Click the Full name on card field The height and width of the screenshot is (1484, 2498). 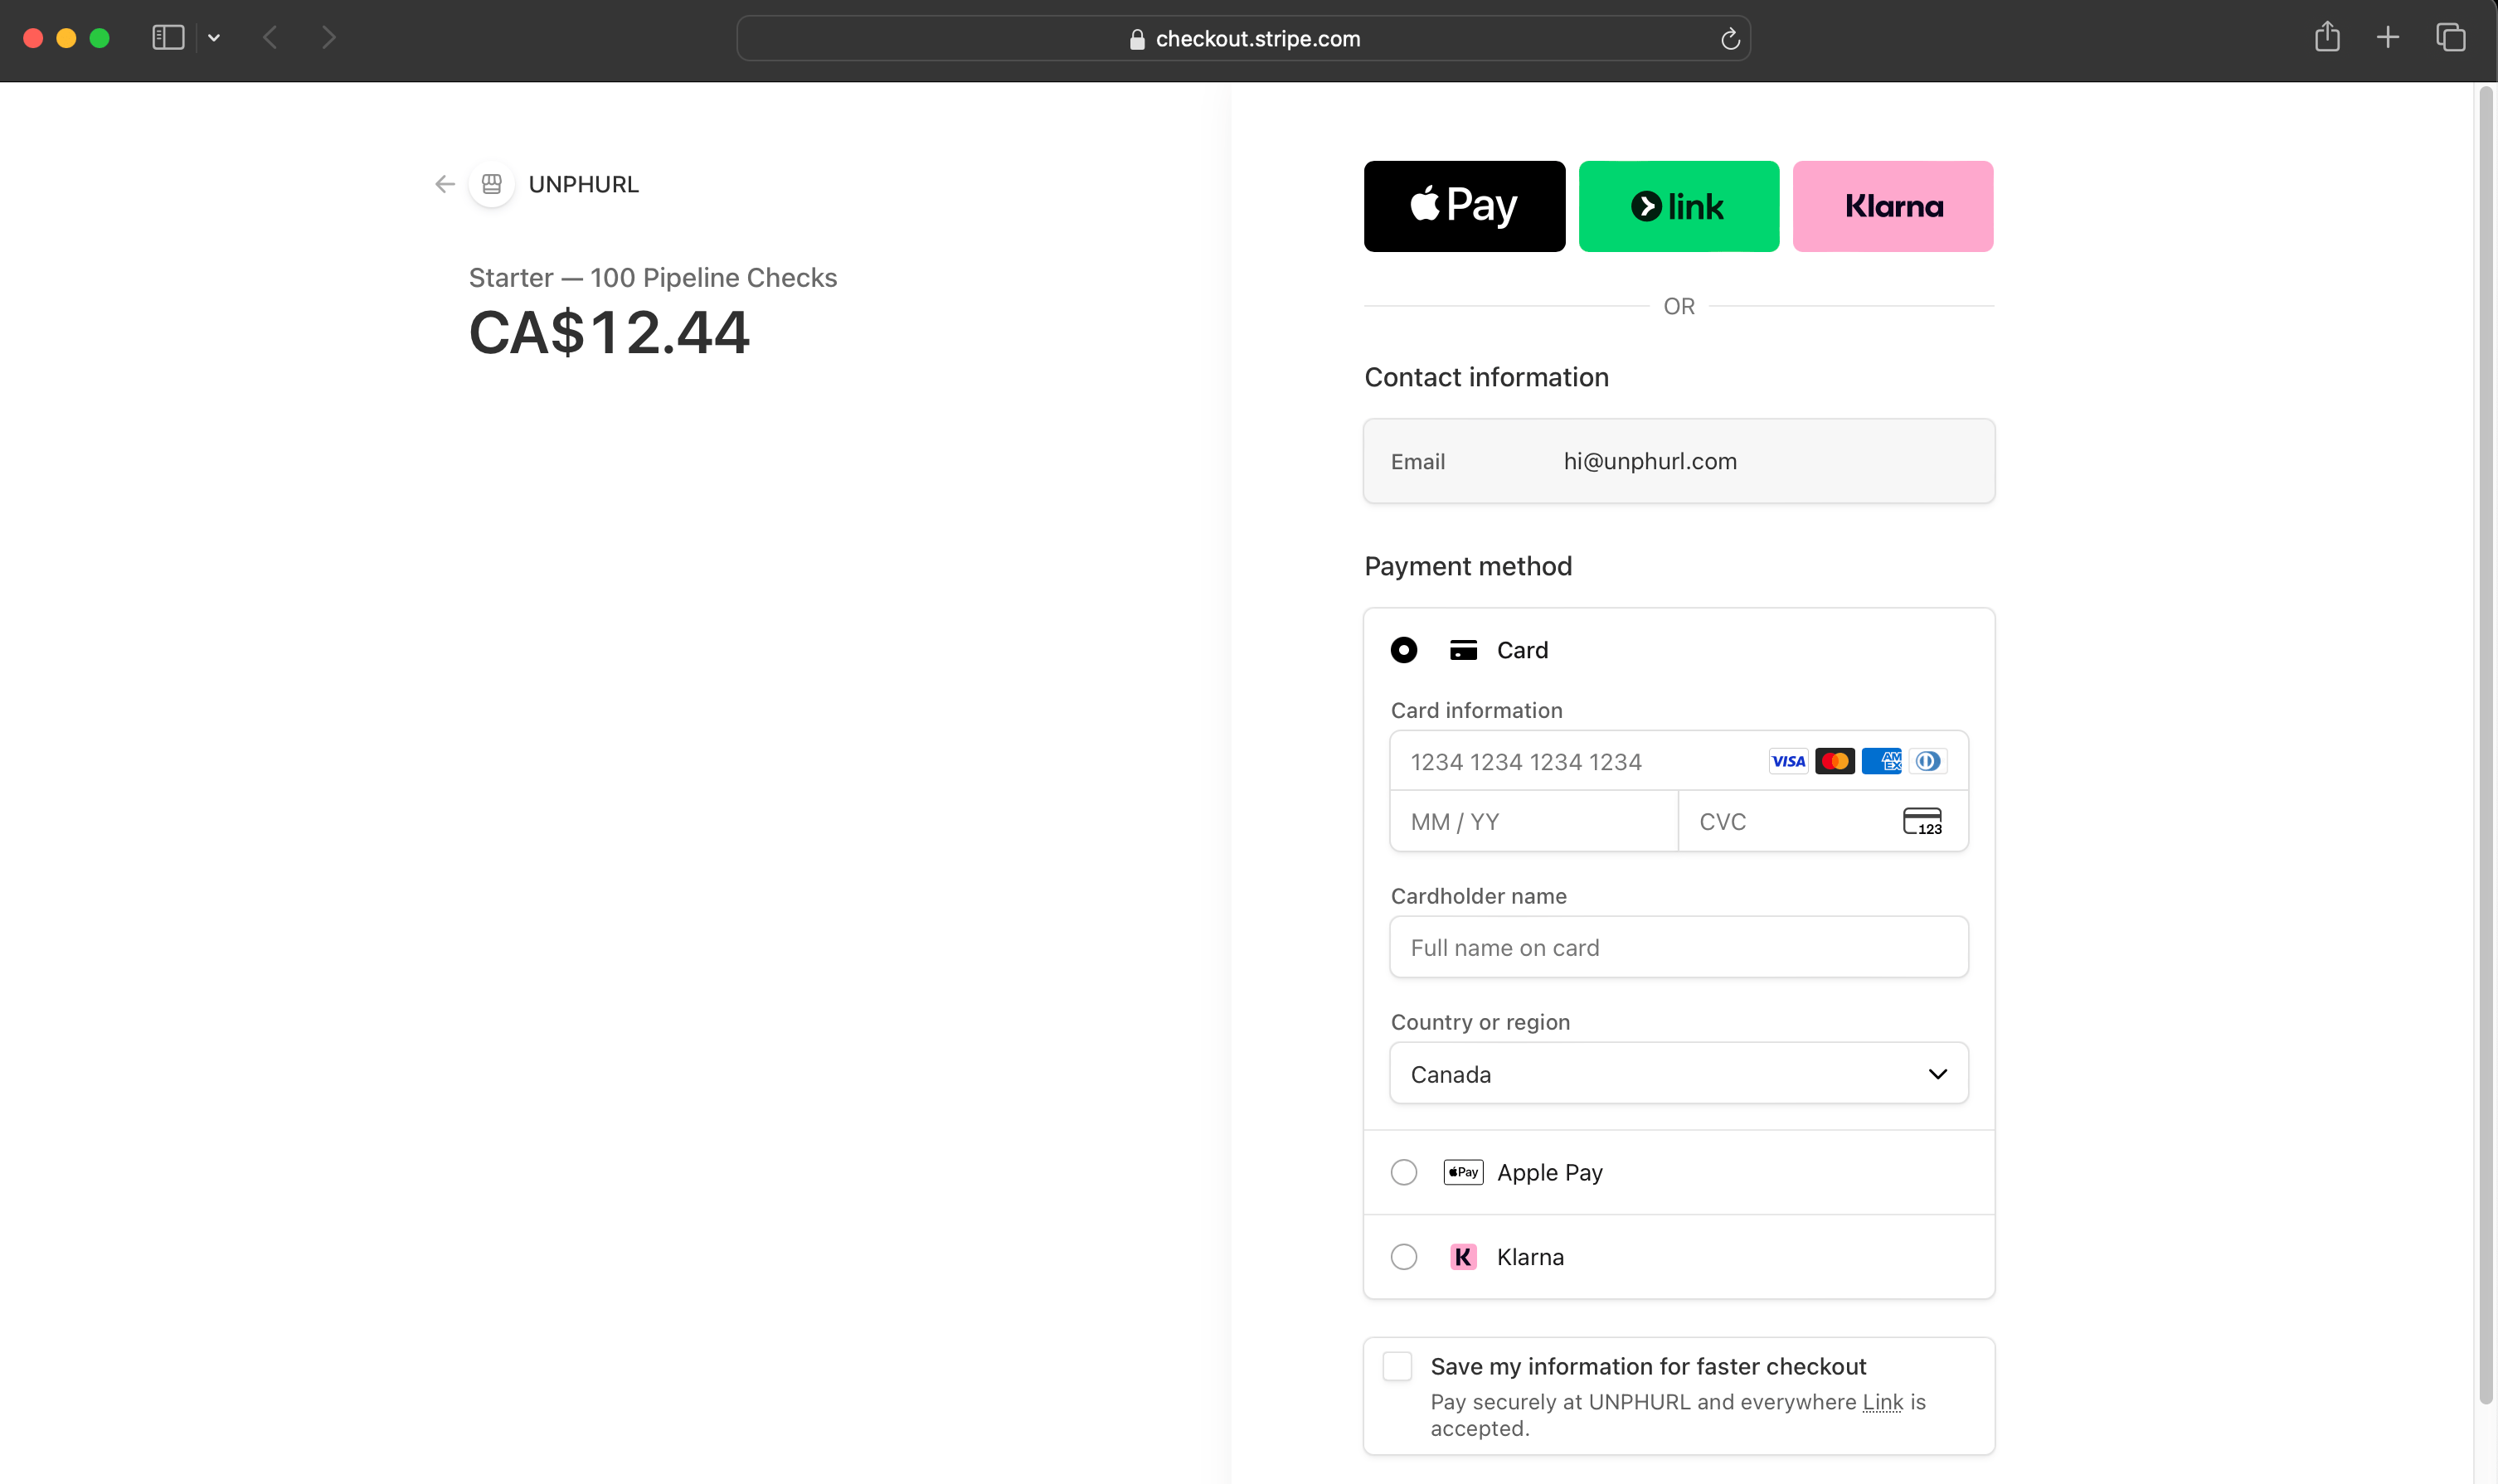click(x=1679, y=947)
